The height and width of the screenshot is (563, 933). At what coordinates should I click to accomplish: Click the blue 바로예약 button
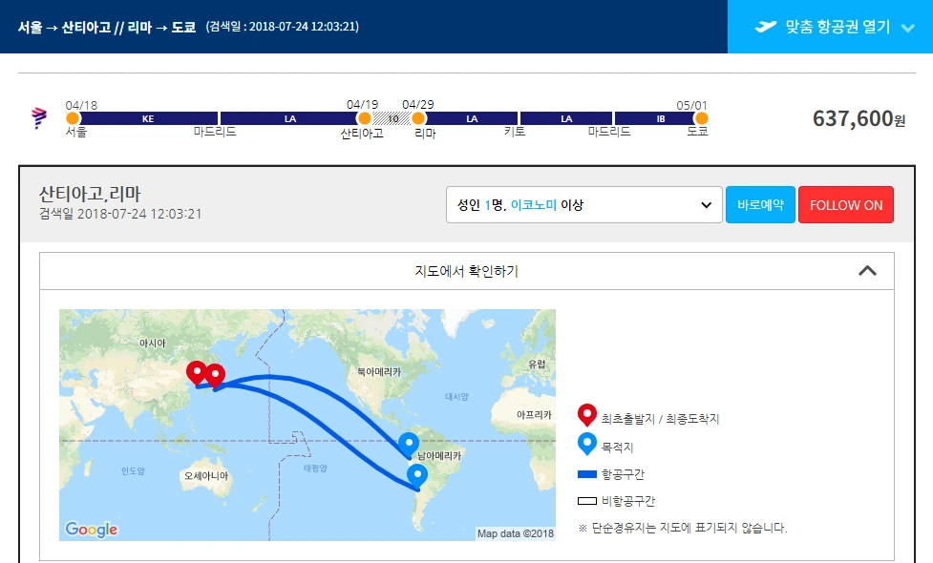(x=759, y=204)
